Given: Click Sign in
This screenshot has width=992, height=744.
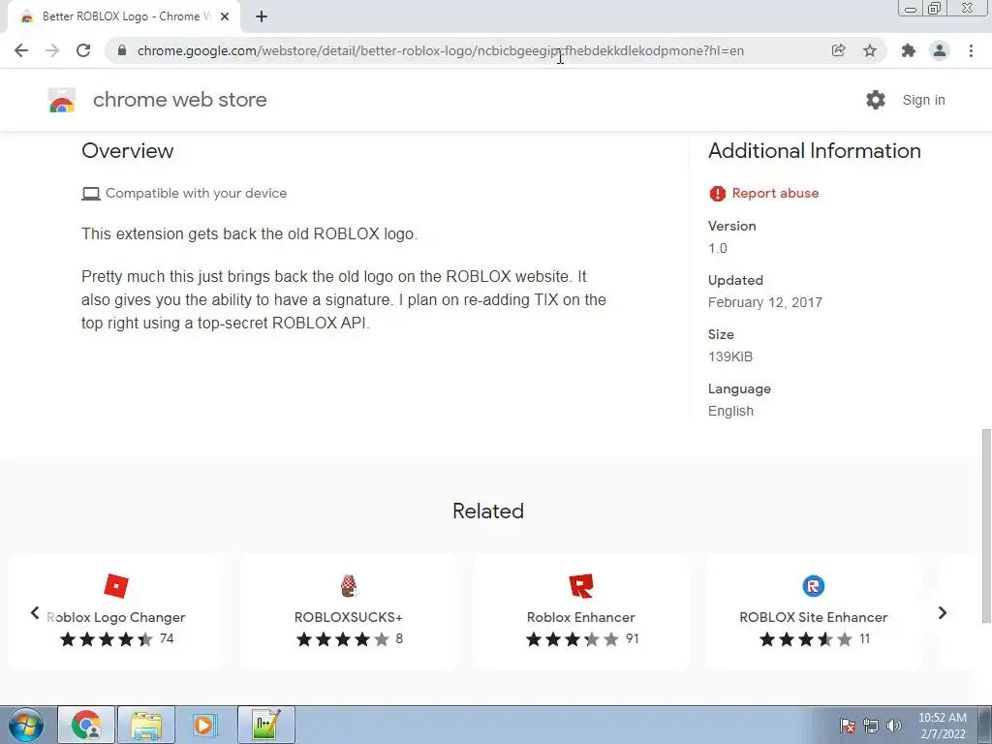Looking at the screenshot, I should (923, 100).
